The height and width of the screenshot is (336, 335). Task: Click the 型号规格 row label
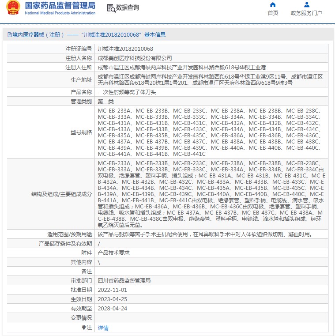click(81, 132)
